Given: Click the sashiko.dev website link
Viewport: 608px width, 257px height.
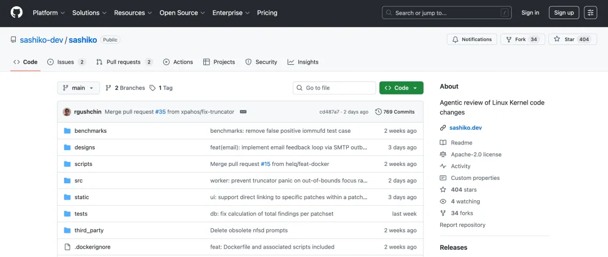Looking at the screenshot, I should [x=465, y=128].
